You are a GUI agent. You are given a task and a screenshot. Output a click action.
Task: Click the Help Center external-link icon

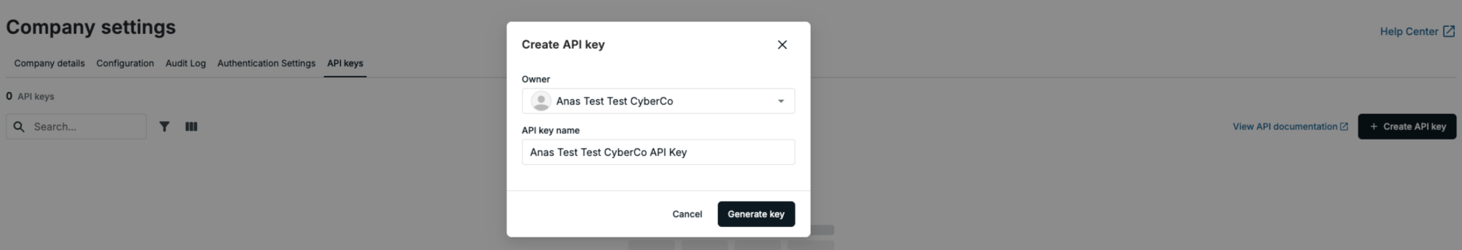(1448, 32)
